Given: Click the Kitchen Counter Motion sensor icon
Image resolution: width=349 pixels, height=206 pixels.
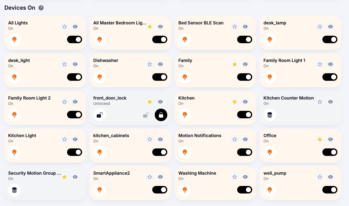Looking at the screenshot, I should click(x=270, y=115).
